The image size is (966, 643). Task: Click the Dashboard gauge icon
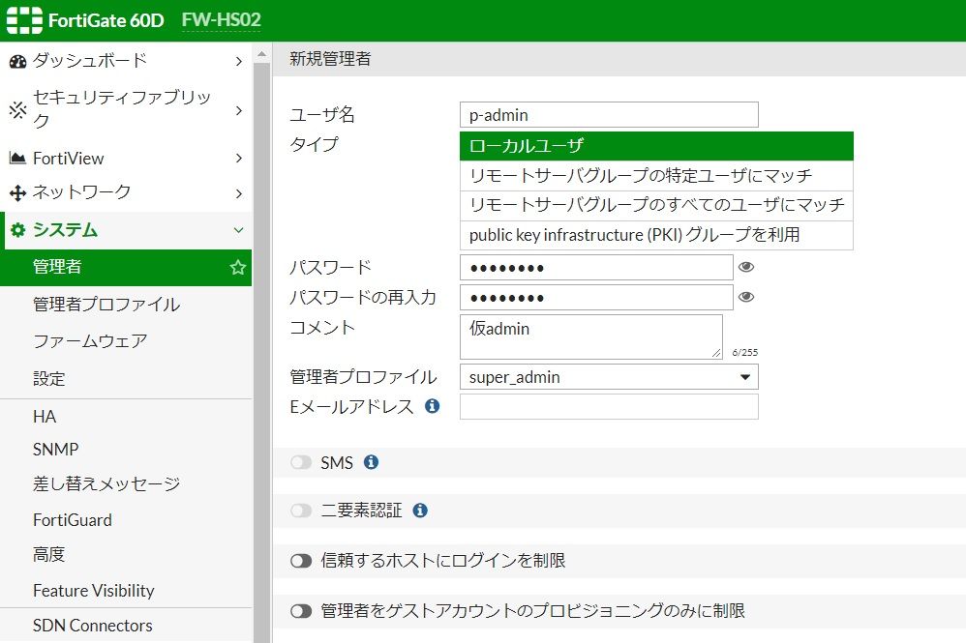click(x=17, y=61)
